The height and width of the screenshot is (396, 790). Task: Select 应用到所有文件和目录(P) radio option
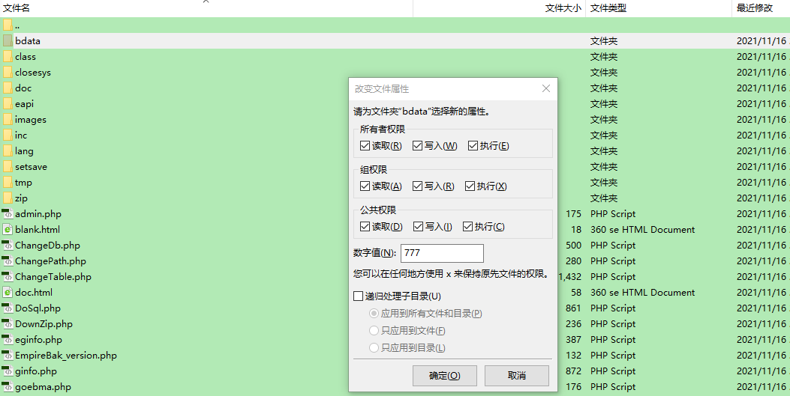374,314
